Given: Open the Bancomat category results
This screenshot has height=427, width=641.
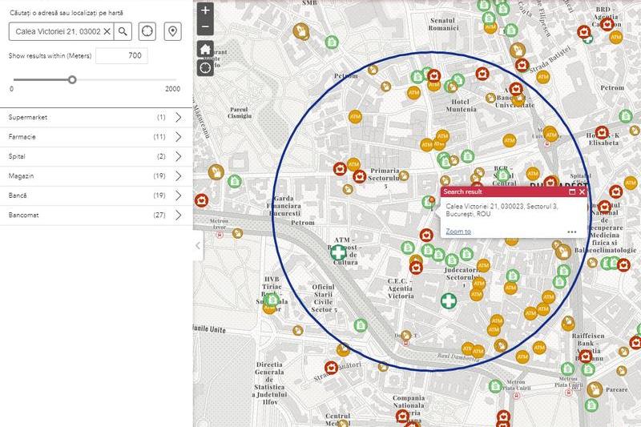Looking at the screenshot, I should click(x=178, y=216).
